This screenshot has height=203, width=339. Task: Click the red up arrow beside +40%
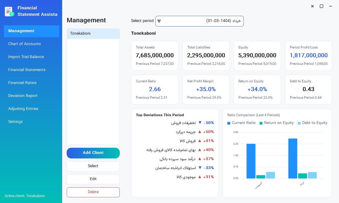click(199, 150)
